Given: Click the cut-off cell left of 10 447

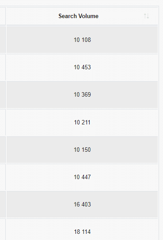Looking at the screenshot, I should click(3, 177).
